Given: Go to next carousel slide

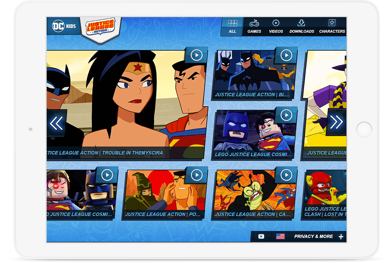Looking at the screenshot, I should pyautogui.click(x=337, y=122).
